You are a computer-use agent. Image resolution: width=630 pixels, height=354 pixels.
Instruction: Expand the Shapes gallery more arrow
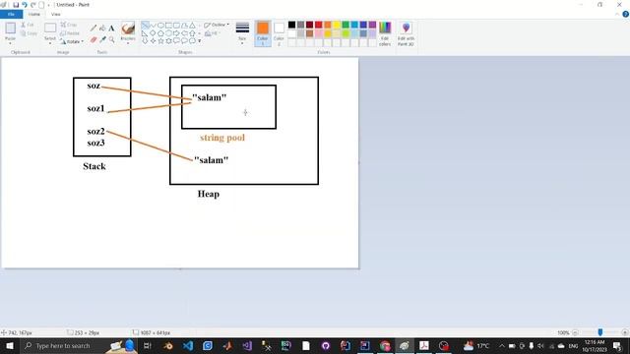pos(199,41)
